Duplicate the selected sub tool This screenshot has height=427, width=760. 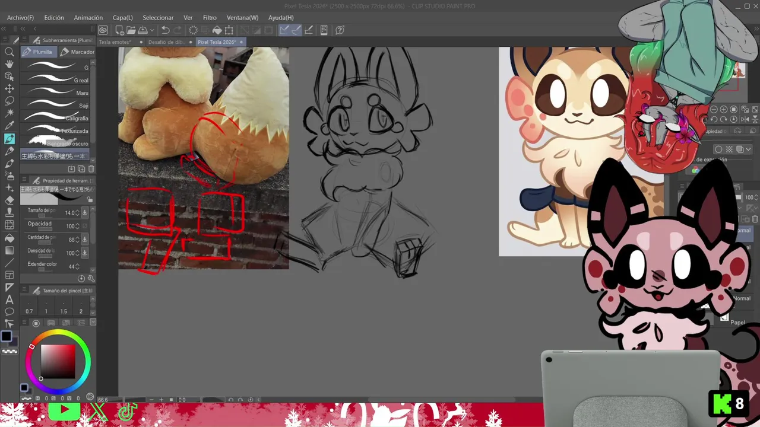(x=81, y=169)
